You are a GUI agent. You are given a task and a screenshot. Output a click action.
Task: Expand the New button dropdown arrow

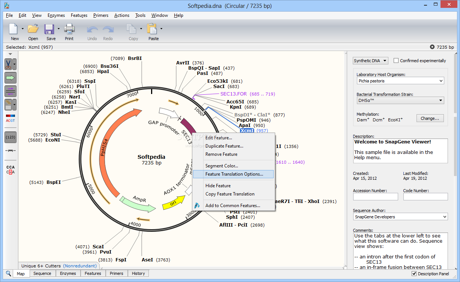pos(22,28)
